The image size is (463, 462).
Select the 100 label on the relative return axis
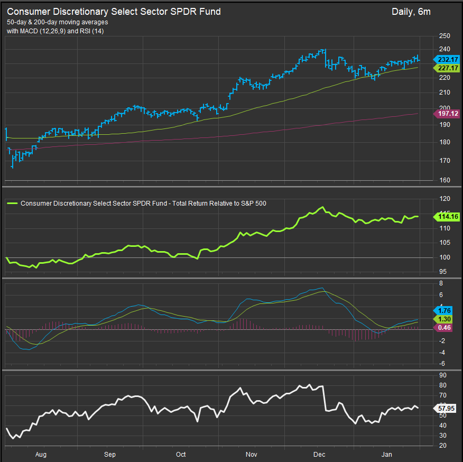(445, 257)
